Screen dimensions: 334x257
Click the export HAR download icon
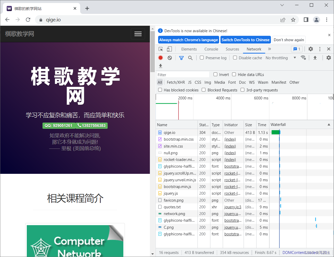click(160, 66)
